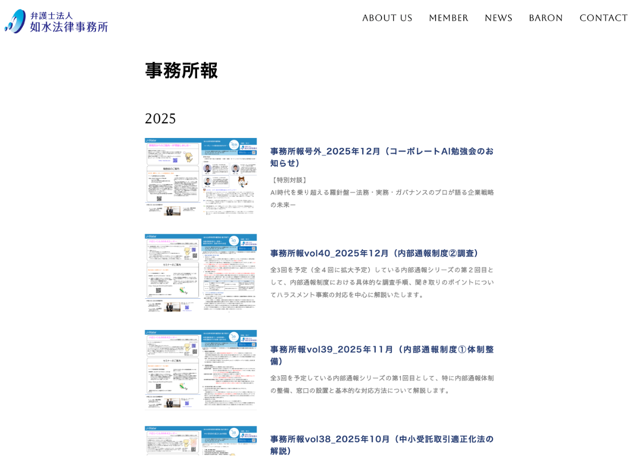Screen dimensions: 639x456
Task: Go to the MEMBER page
Action: pyautogui.click(x=448, y=18)
